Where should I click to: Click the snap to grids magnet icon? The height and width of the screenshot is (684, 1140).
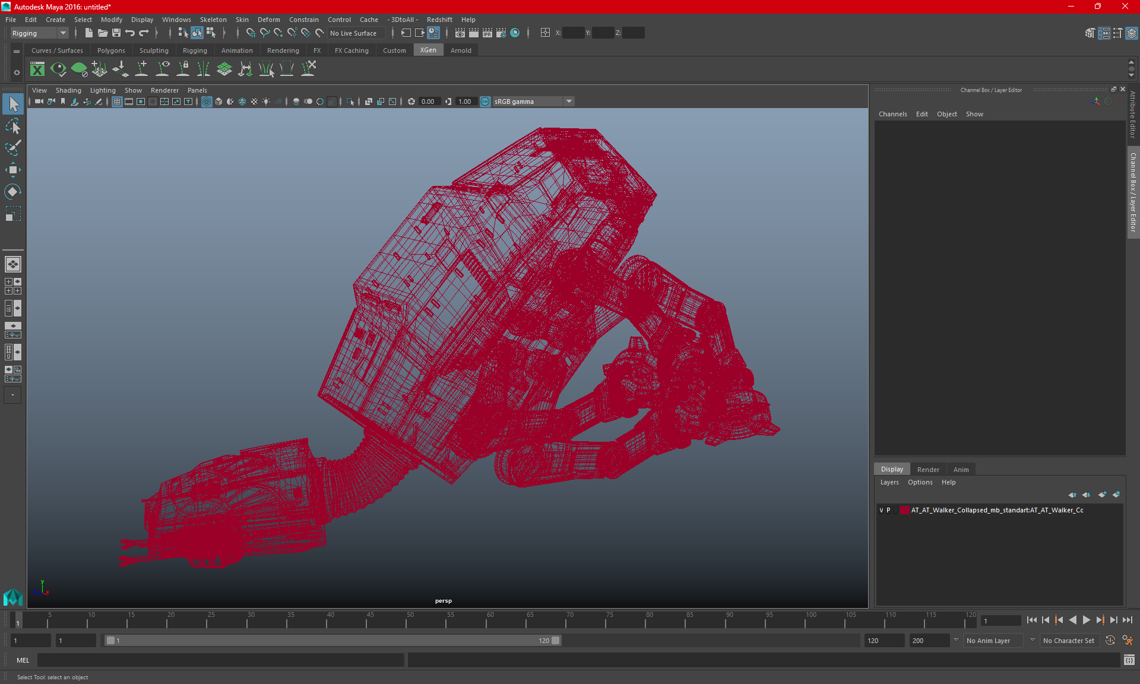pyautogui.click(x=251, y=33)
